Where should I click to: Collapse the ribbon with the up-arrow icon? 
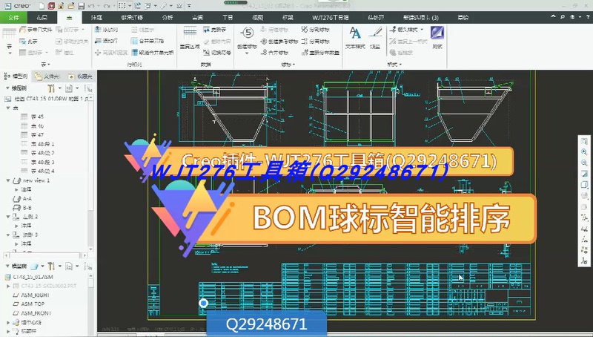pos(553,17)
